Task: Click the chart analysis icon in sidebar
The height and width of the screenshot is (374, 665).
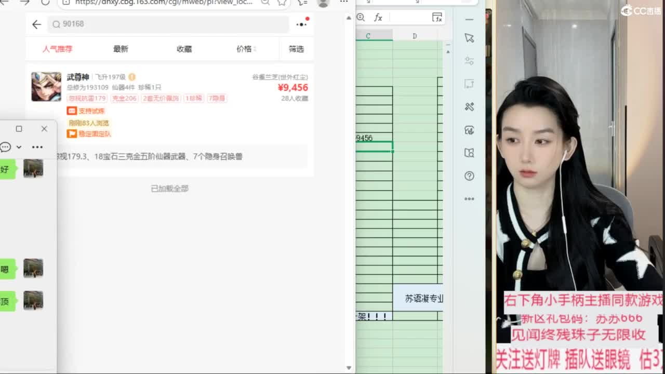Action: (x=470, y=130)
